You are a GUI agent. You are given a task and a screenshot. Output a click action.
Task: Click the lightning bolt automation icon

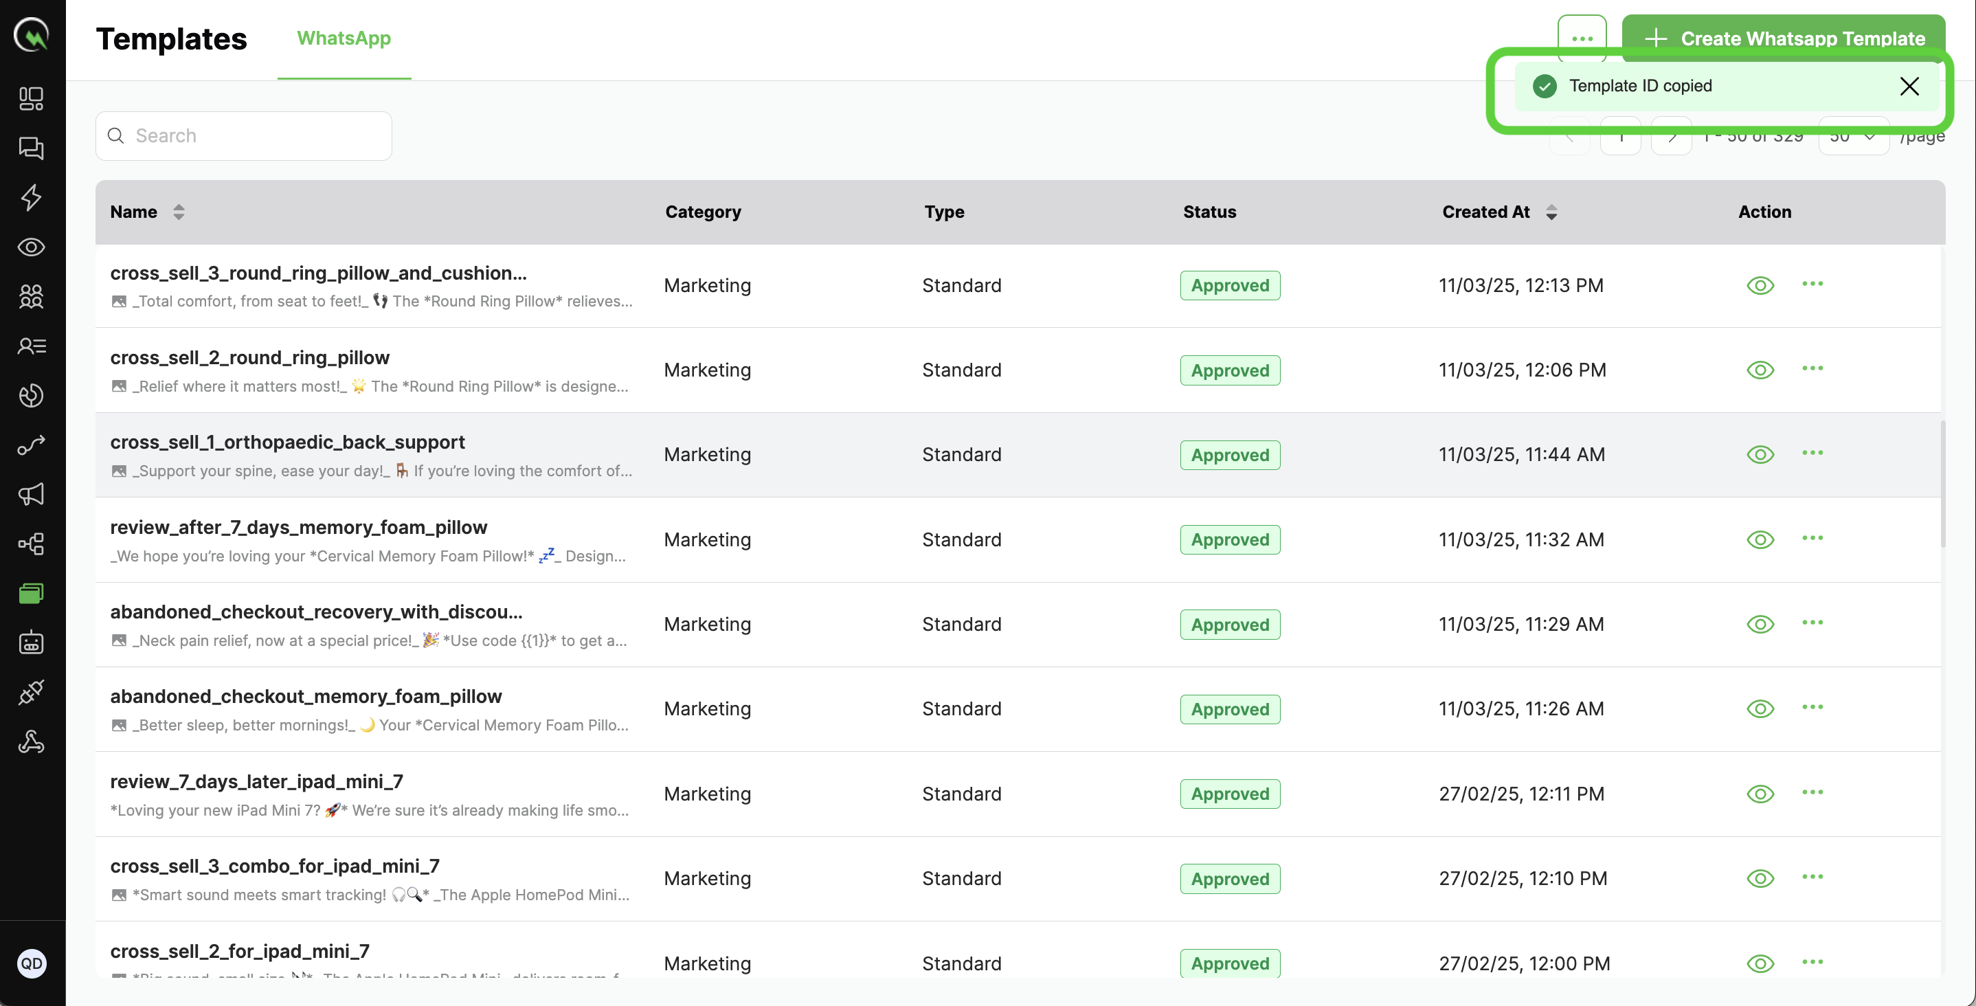32,197
